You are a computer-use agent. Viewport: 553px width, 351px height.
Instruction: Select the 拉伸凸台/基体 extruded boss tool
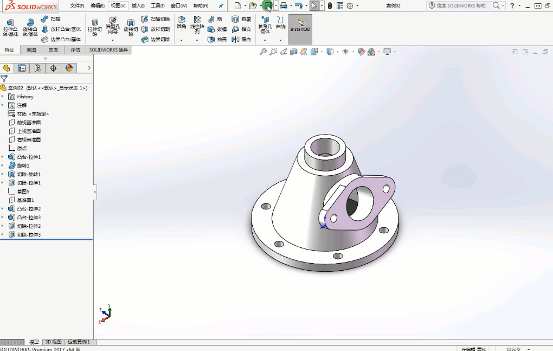11,28
